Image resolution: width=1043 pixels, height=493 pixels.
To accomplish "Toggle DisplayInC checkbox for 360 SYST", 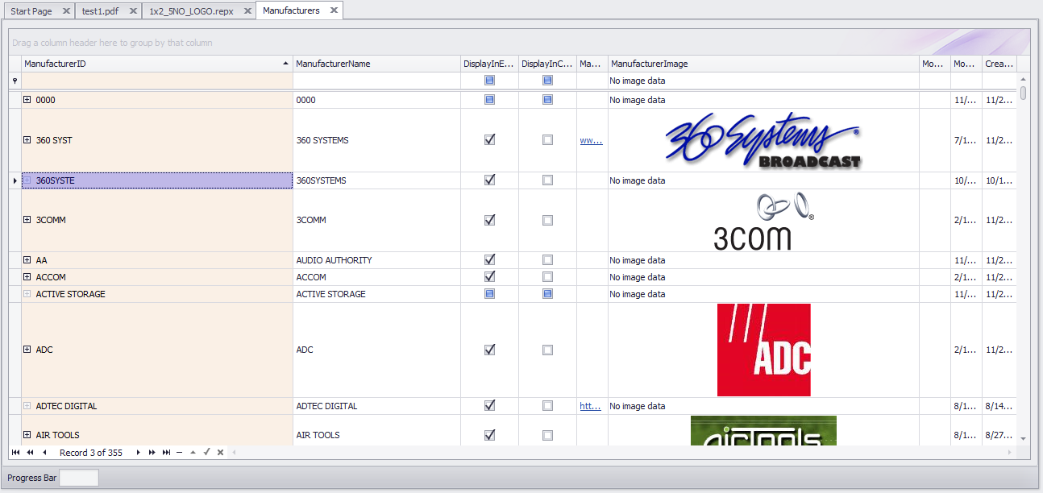I will point(547,139).
